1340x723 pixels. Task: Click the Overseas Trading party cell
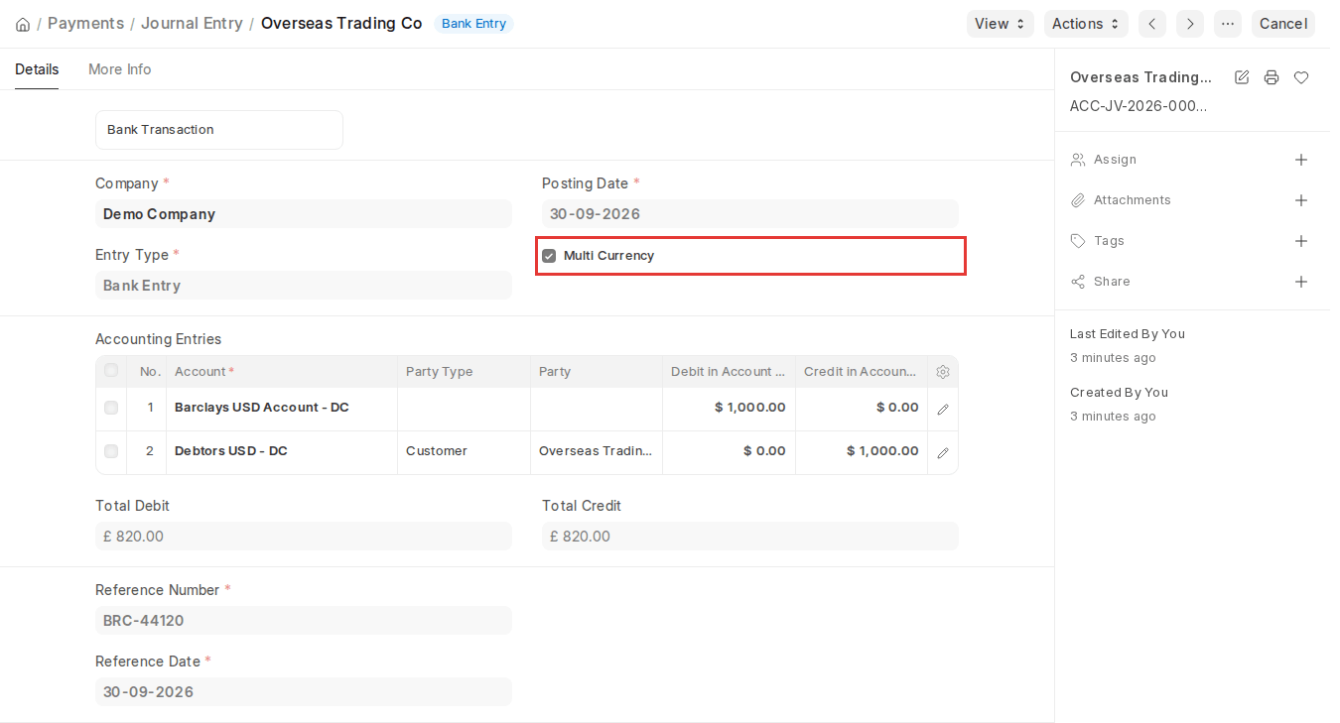597,451
